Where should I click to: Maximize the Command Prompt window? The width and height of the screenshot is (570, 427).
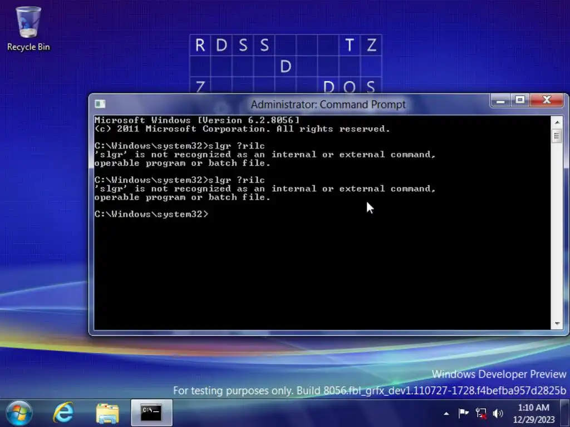point(520,100)
